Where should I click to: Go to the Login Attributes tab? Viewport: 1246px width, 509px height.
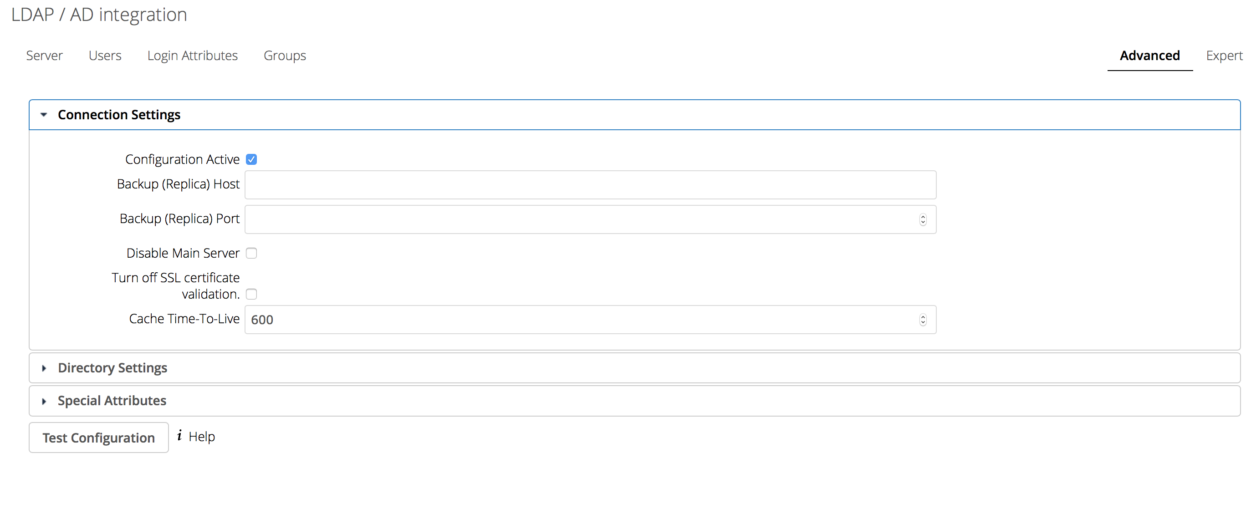click(193, 56)
